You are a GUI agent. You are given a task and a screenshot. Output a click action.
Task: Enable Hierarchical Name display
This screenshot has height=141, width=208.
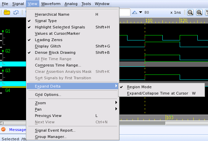tap(73, 14)
